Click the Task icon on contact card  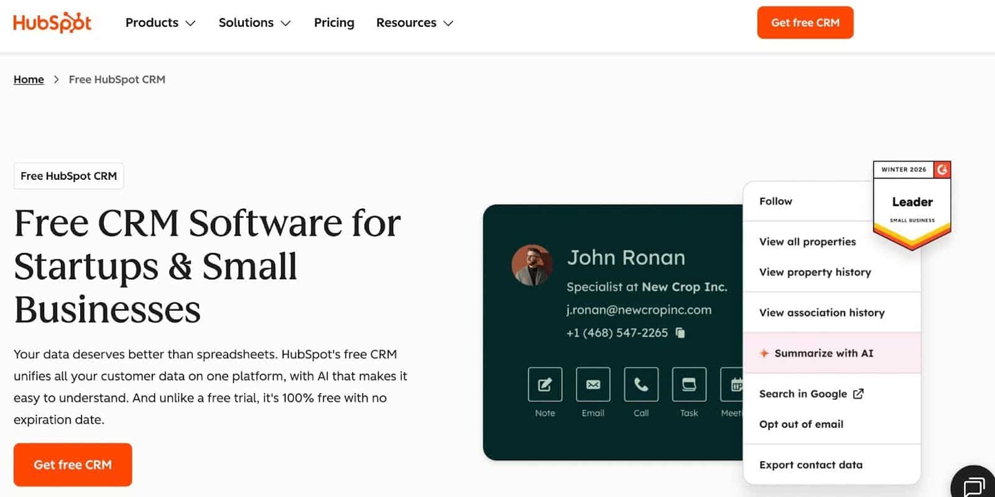(689, 384)
